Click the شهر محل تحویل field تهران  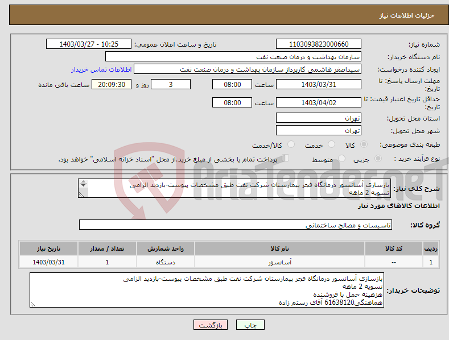tap(319, 131)
